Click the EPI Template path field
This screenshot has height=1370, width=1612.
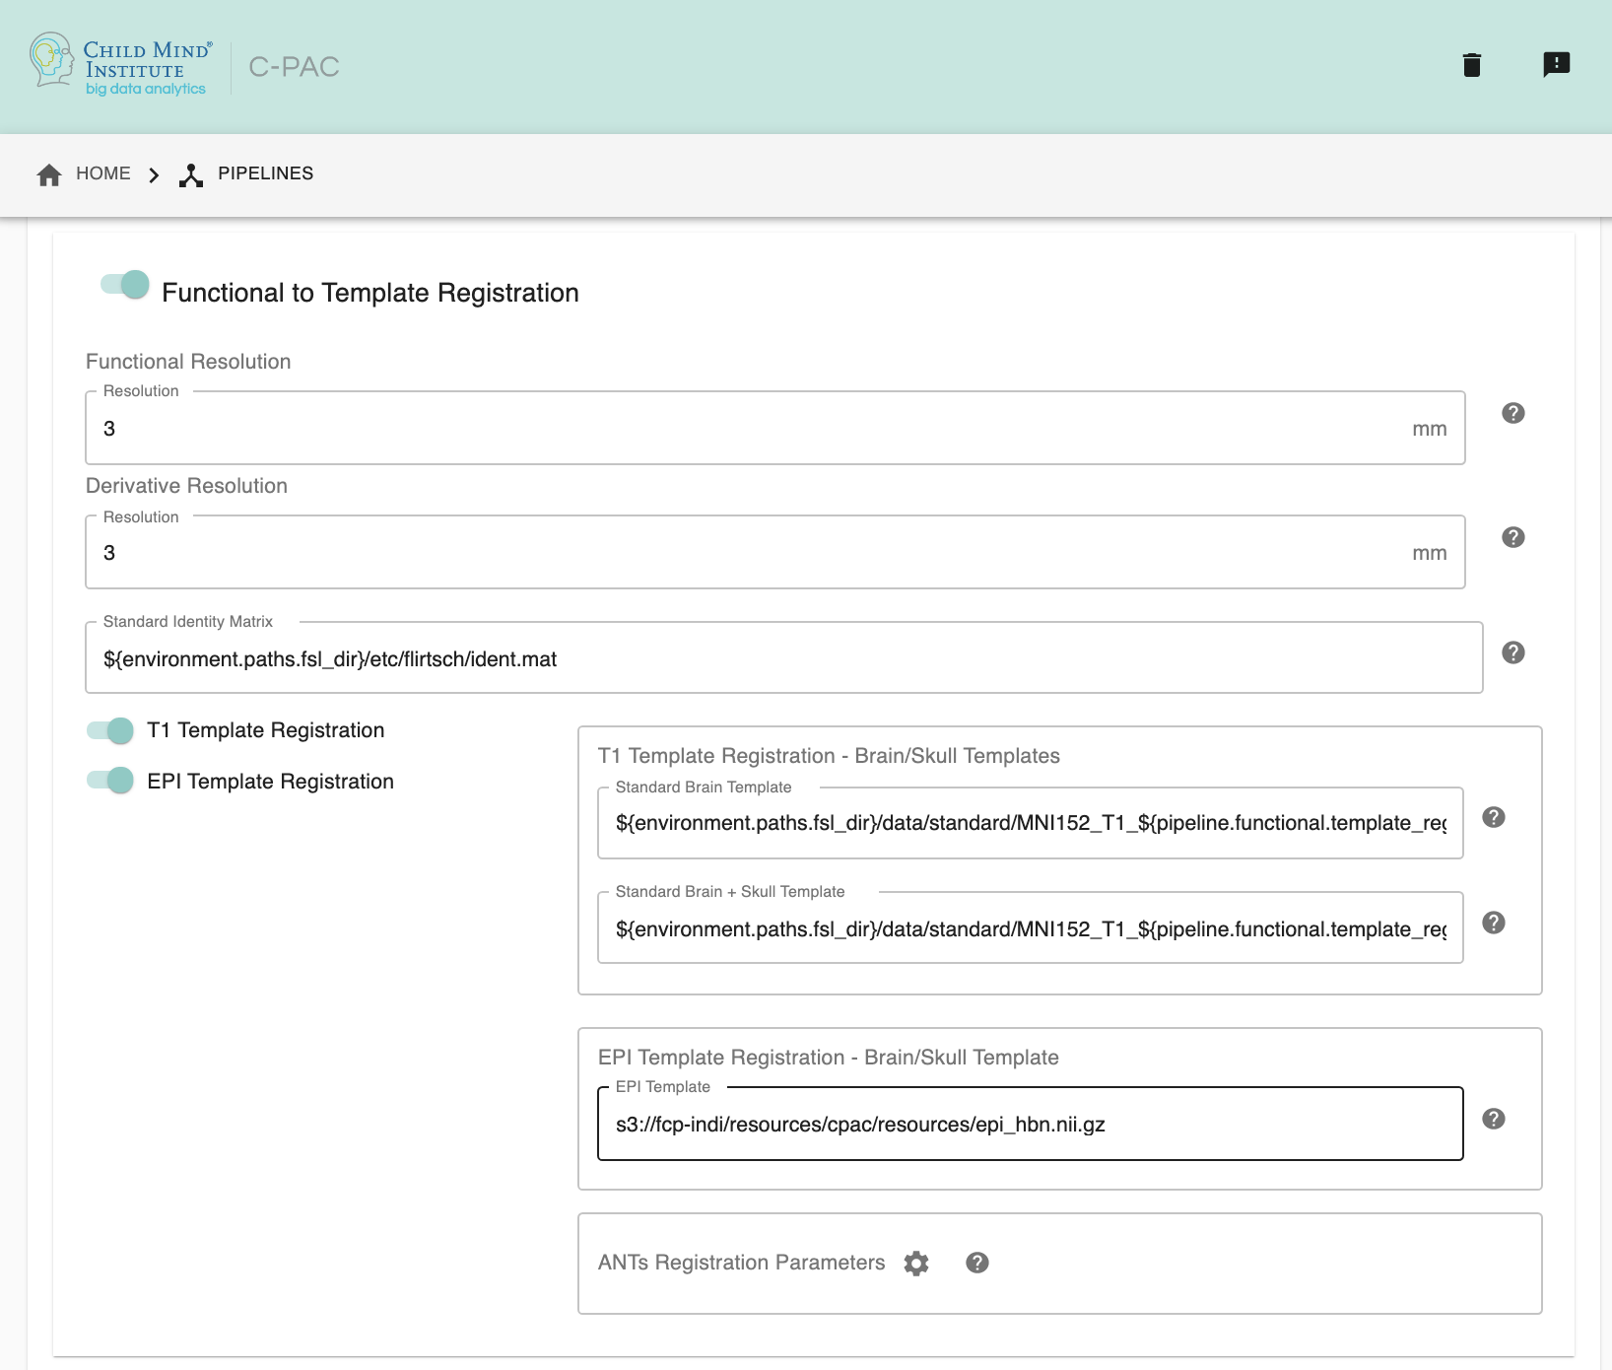point(1030,1125)
